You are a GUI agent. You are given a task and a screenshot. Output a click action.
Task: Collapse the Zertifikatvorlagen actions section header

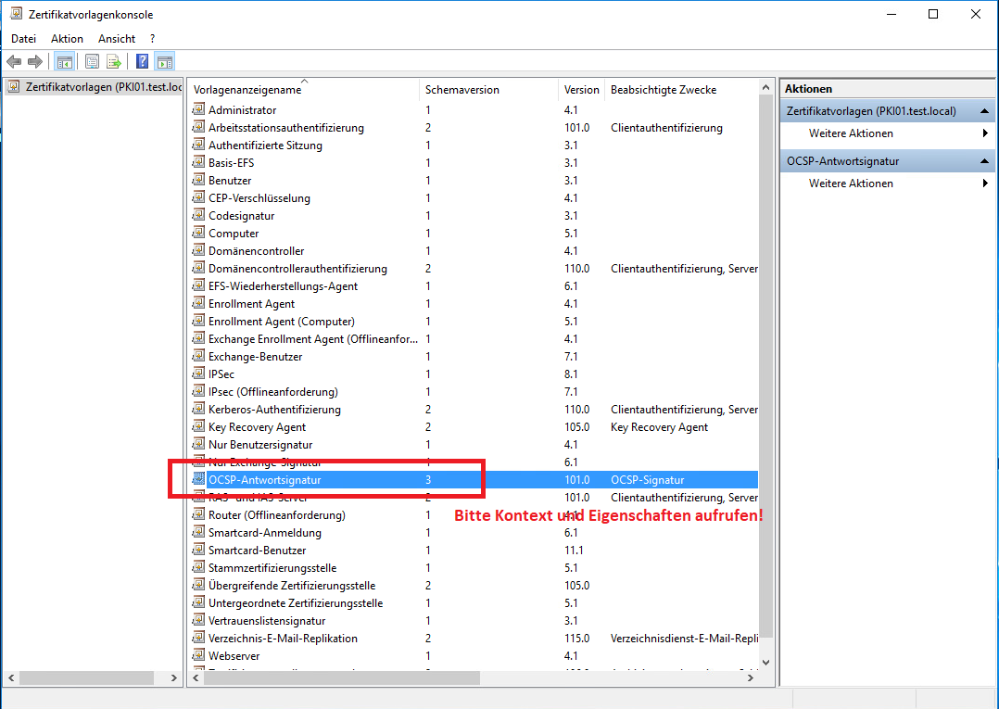tap(984, 111)
